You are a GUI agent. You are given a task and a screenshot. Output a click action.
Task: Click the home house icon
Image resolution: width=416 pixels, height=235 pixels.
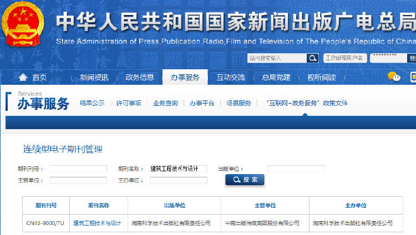coord(23,77)
